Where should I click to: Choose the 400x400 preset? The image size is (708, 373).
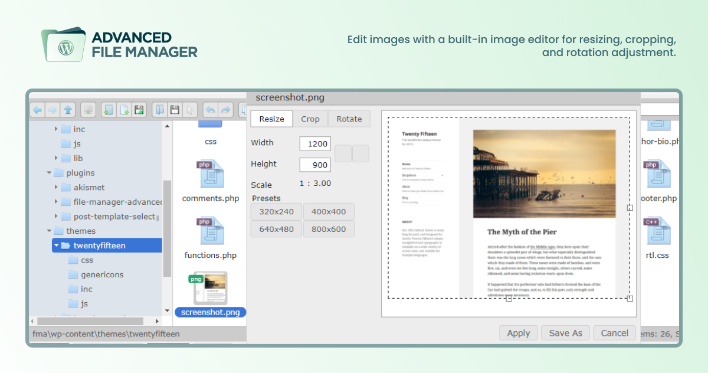pos(329,212)
